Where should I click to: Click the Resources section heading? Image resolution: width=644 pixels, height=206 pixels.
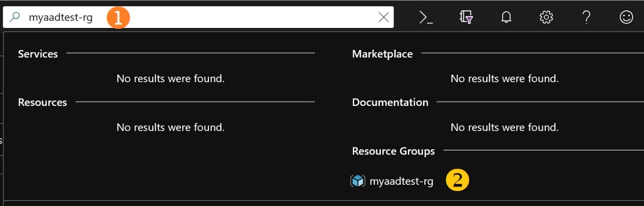tap(42, 102)
